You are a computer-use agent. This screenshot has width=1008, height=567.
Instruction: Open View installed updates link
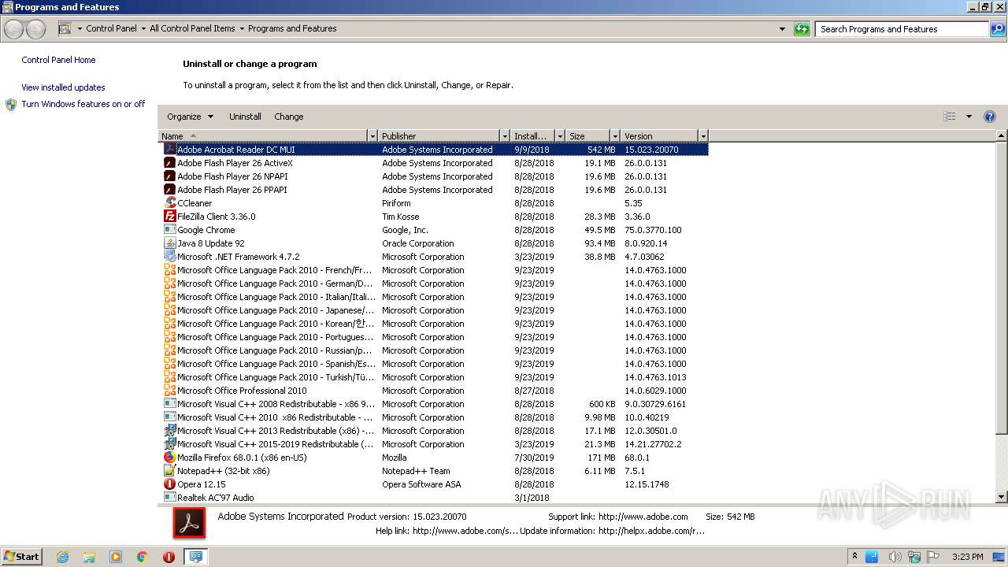(x=63, y=87)
